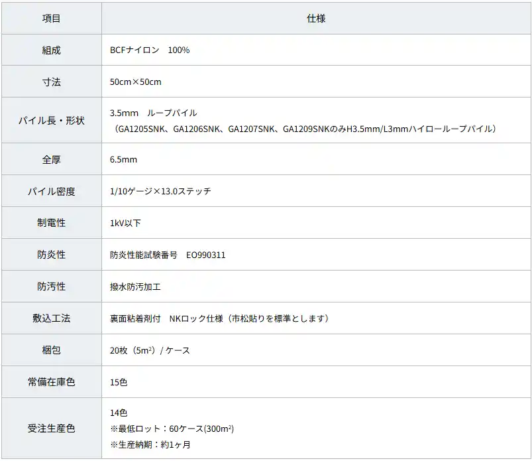Select the 受注生産色 row label
This screenshot has width=532, height=461.
(x=51, y=428)
